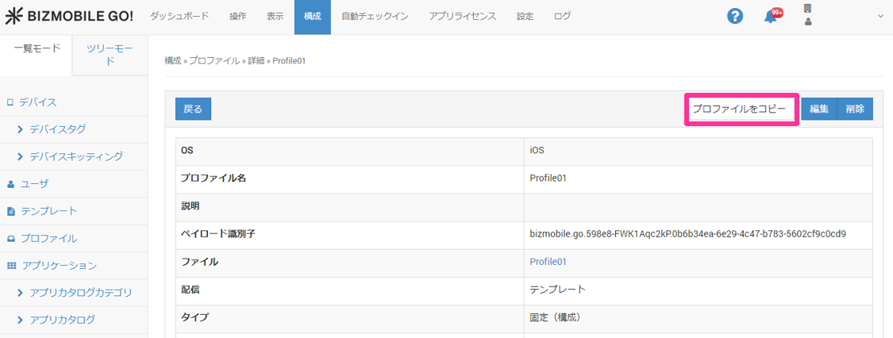Open the account dropdown arrow at top right

[x=880, y=17]
